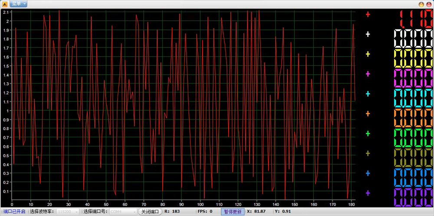The height and width of the screenshot is (216, 434).
Task: Click the 端口已开启 status label
Action: [x=14, y=212]
